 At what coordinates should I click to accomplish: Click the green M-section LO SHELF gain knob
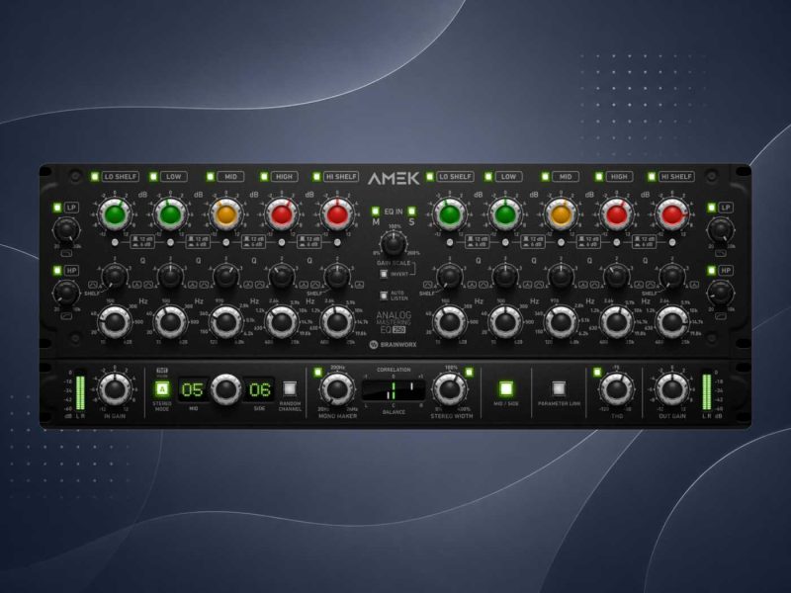pyautogui.click(x=115, y=214)
